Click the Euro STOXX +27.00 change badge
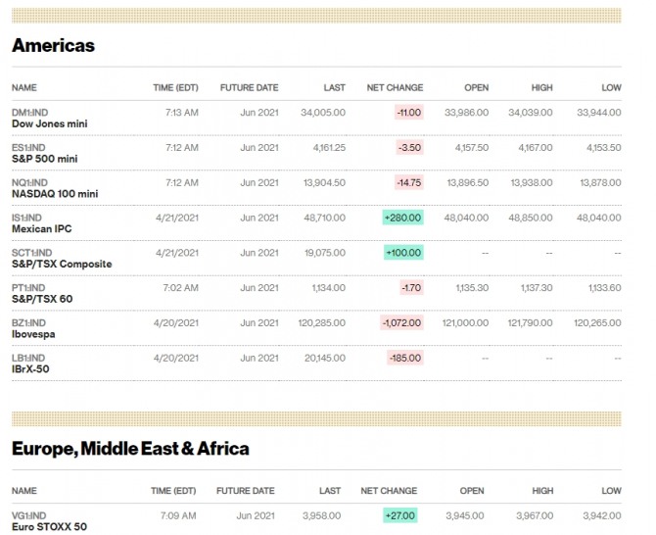The width and height of the screenshot is (656, 535). 400,515
